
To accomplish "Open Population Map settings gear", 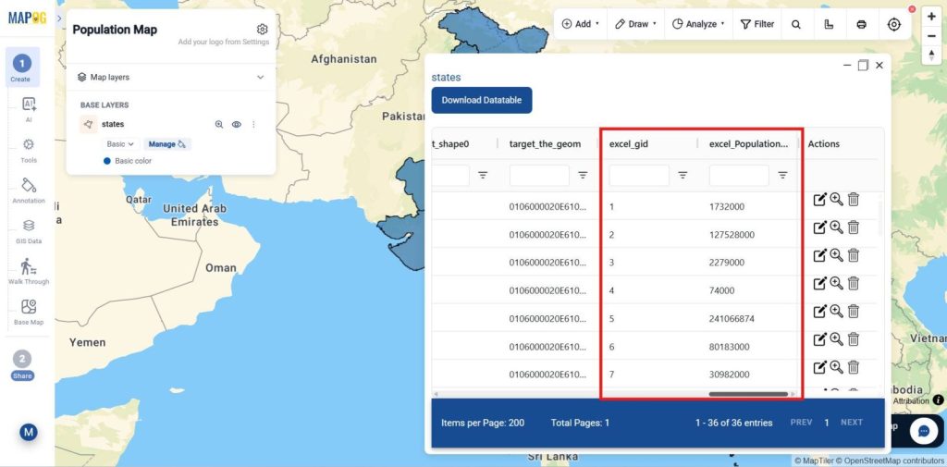I will (x=262, y=29).
